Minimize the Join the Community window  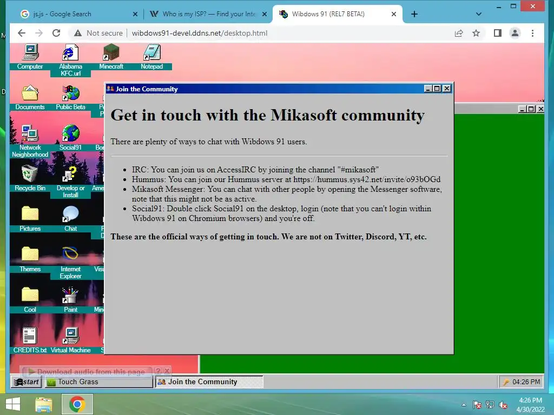click(x=428, y=89)
